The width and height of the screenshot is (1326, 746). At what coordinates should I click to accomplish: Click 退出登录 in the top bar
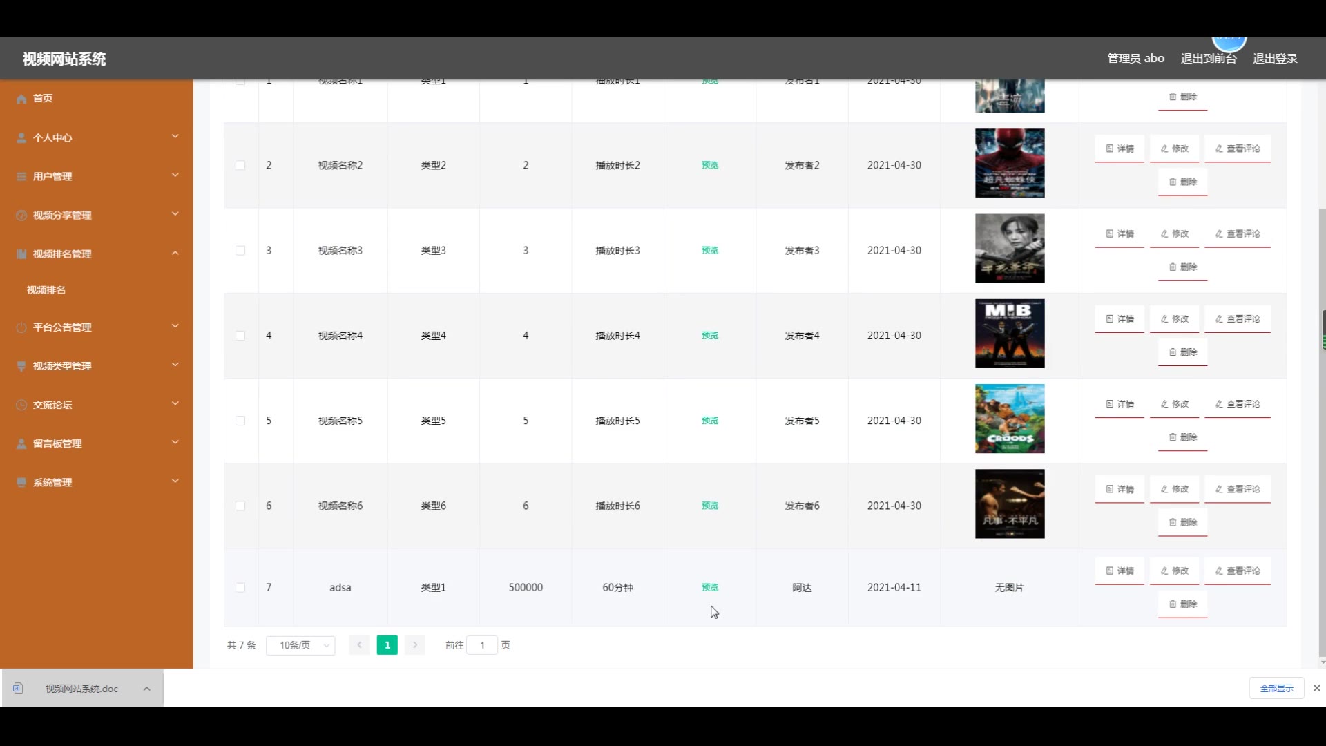click(1275, 59)
